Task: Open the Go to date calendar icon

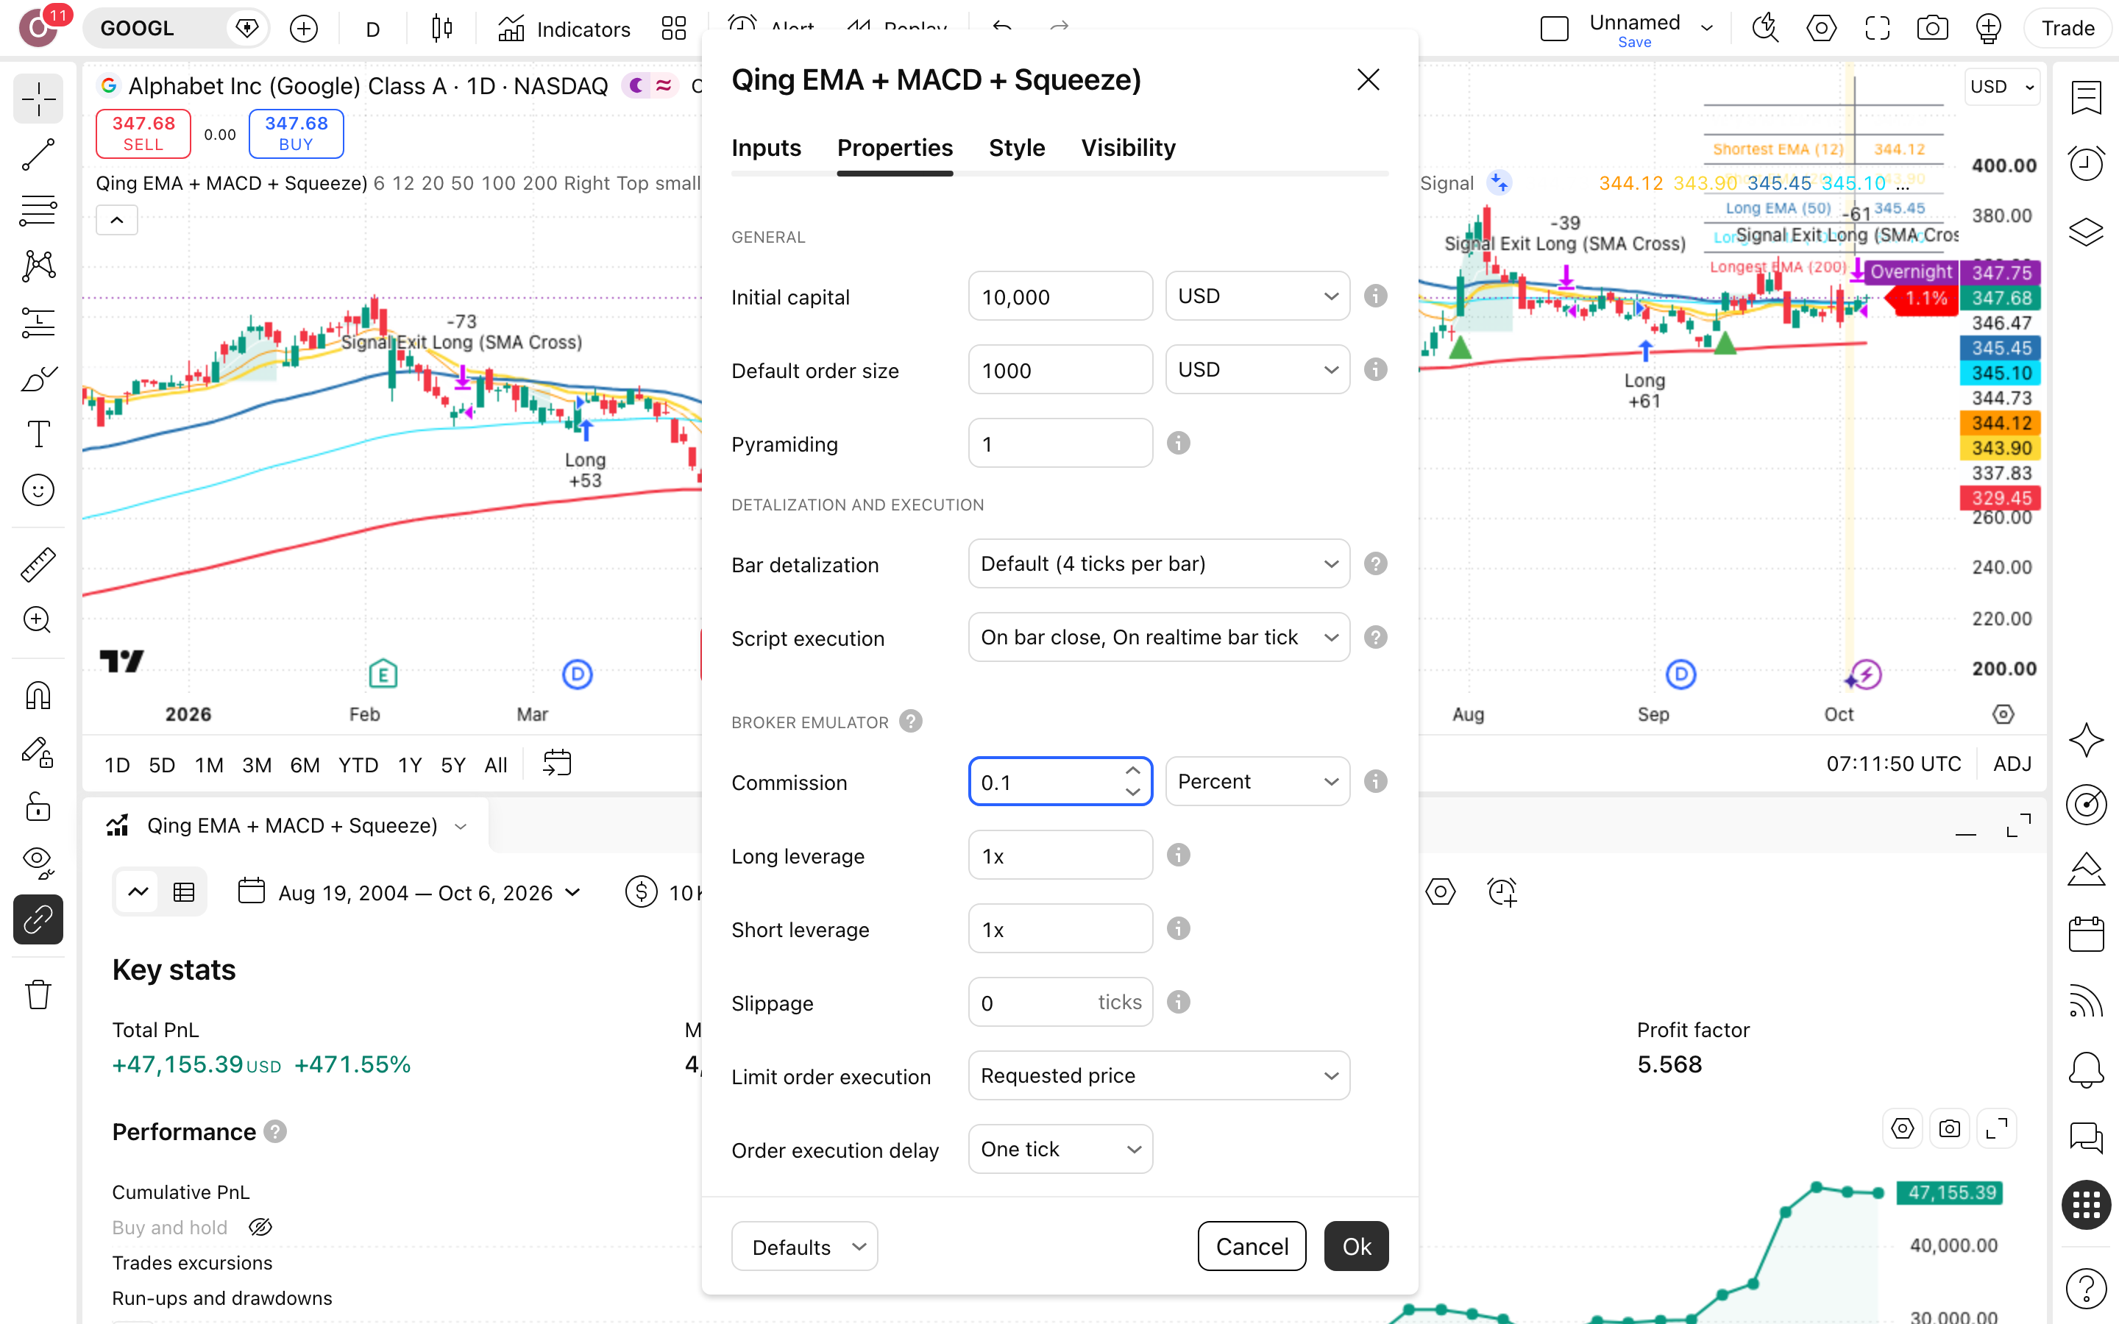Action: 557,764
